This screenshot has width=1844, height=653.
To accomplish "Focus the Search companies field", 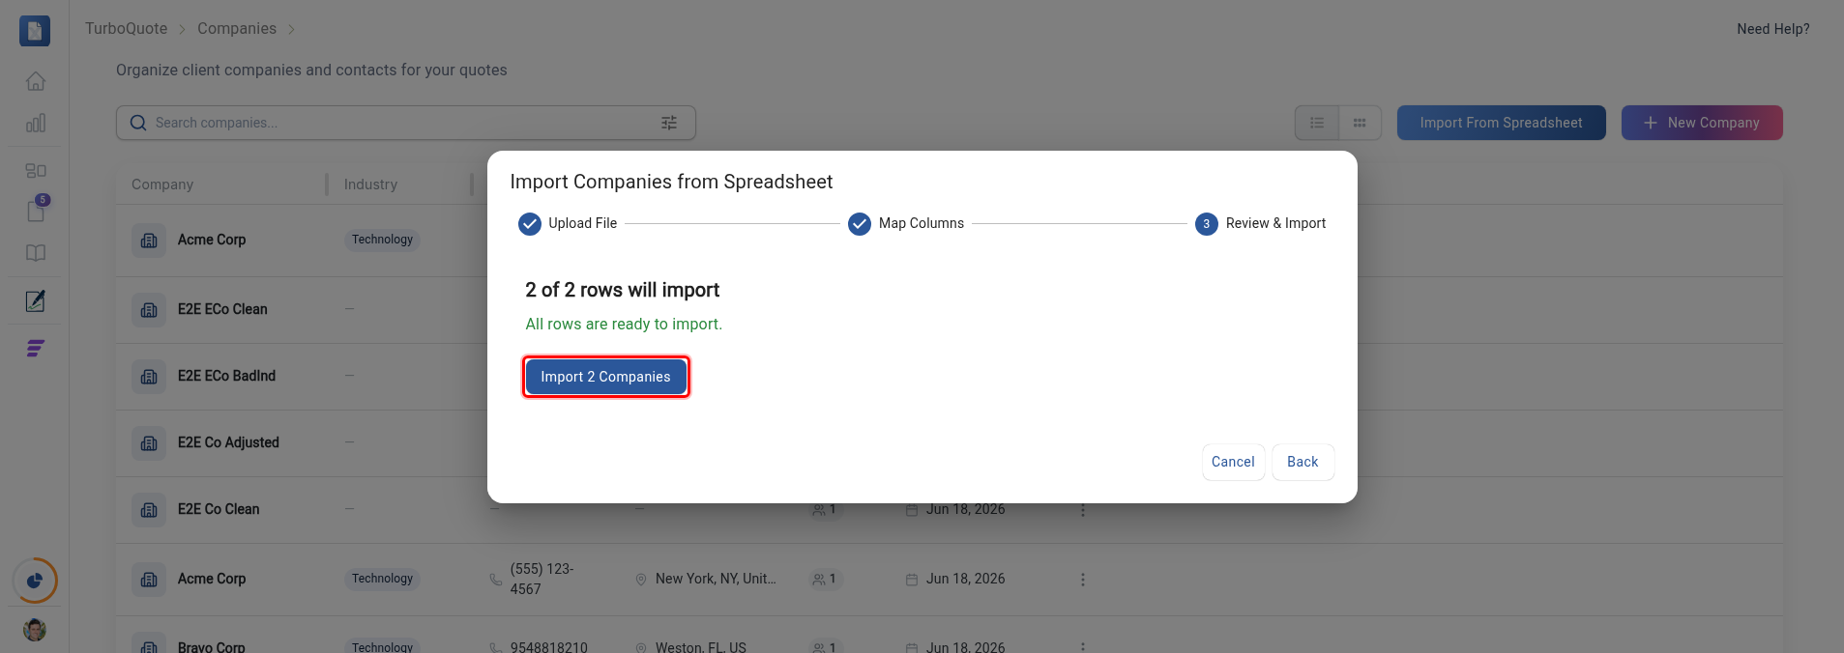I will coord(406,123).
